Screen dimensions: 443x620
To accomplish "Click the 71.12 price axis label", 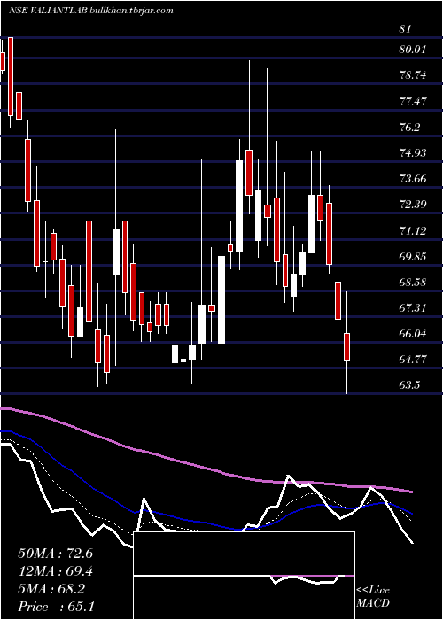I will 413,231.
